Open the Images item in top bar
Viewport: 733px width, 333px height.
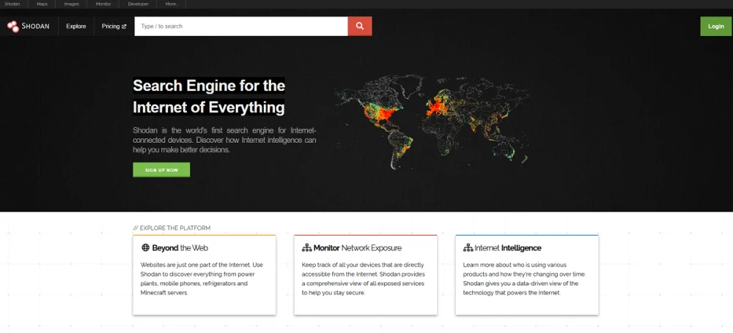click(72, 4)
